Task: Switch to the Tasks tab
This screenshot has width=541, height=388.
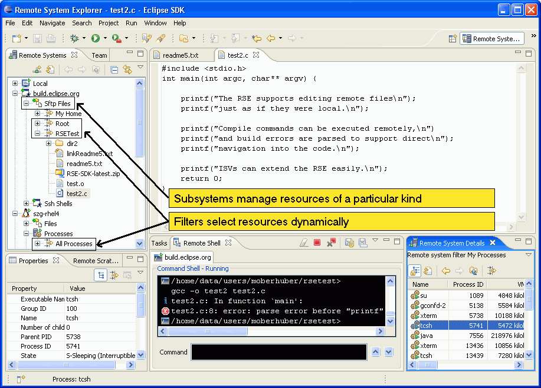Action: pyautogui.click(x=159, y=243)
